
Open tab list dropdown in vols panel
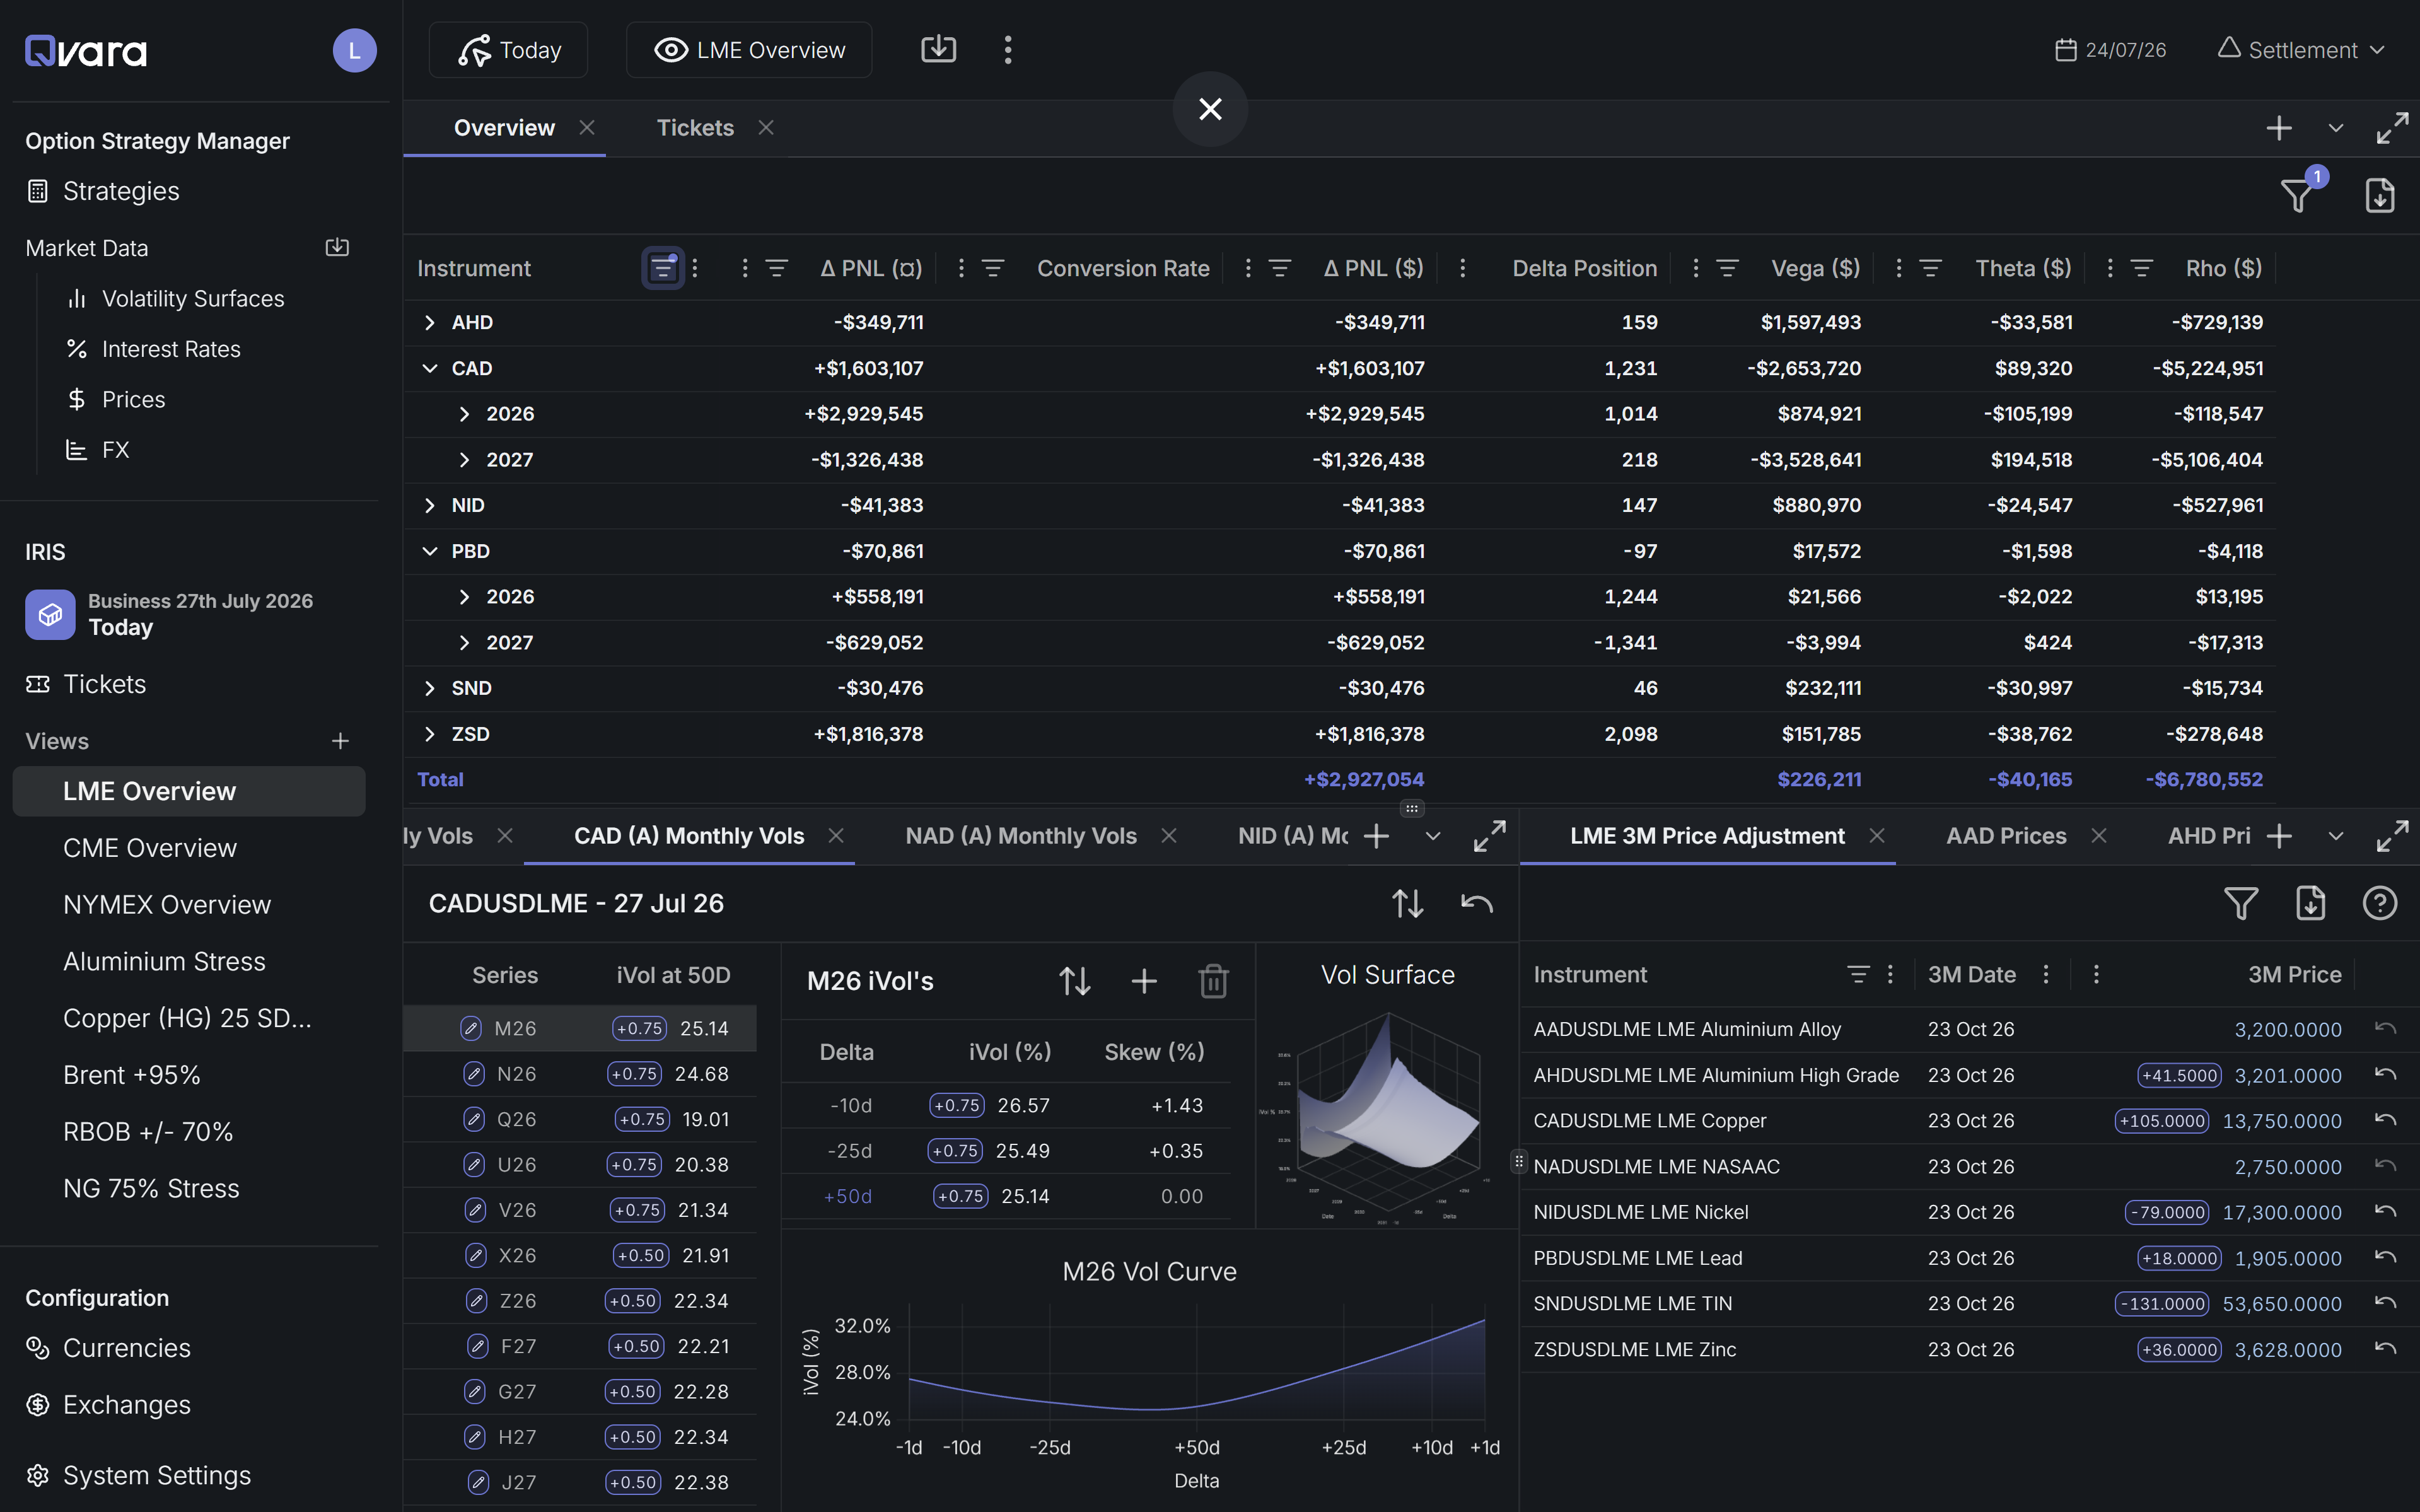[x=1432, y=836]
